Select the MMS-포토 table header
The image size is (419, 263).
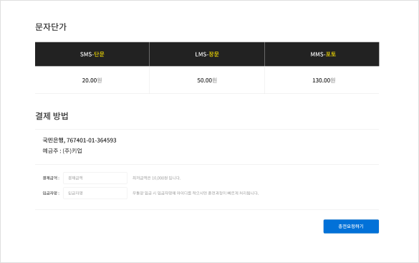[322, 54]
